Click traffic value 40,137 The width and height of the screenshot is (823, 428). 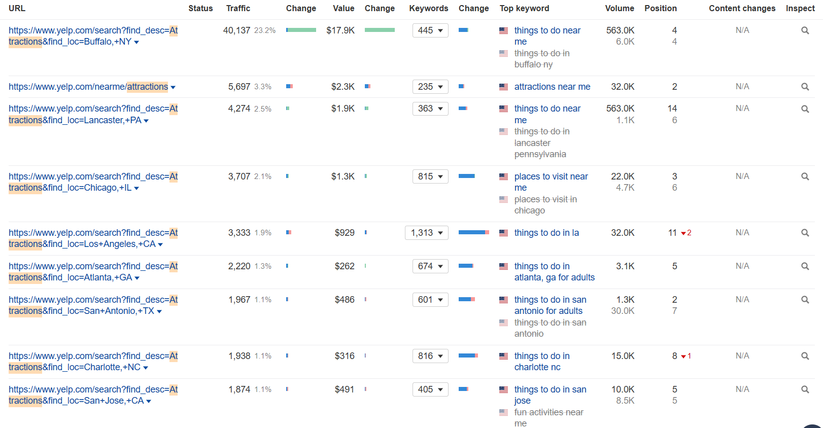[x=236, y=30]
